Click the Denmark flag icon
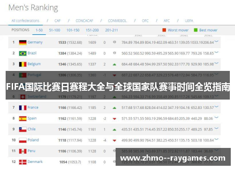The image size is (235, 170). click(23, 162)
